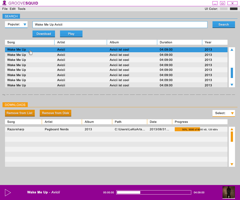Screen dimensions: 240x200
Task: Click Pegboard Nerds artist cell
Action: coord(57,129)
